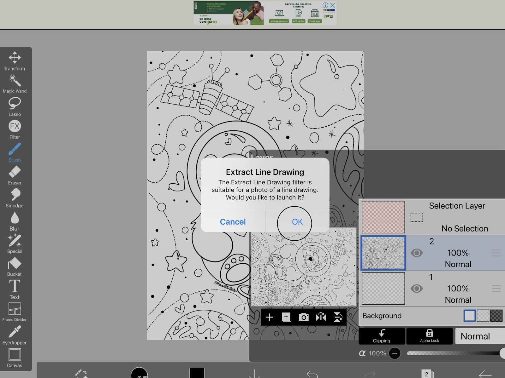
Task: Cancel the Extract Line Drawing dialog
Action: [x=233, y=222]
